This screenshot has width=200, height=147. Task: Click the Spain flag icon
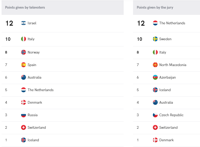click(x=24, y=65)
